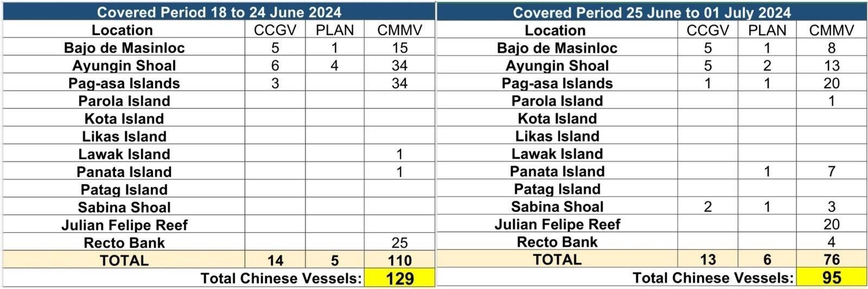
Task: Select the 'Covered Period 18 to 24 June 2024' header
Action: (219, 11)
